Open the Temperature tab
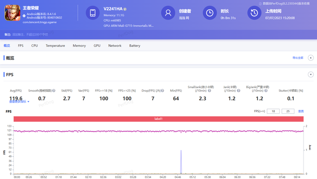317x179 pixels. (x=55, y=46)
